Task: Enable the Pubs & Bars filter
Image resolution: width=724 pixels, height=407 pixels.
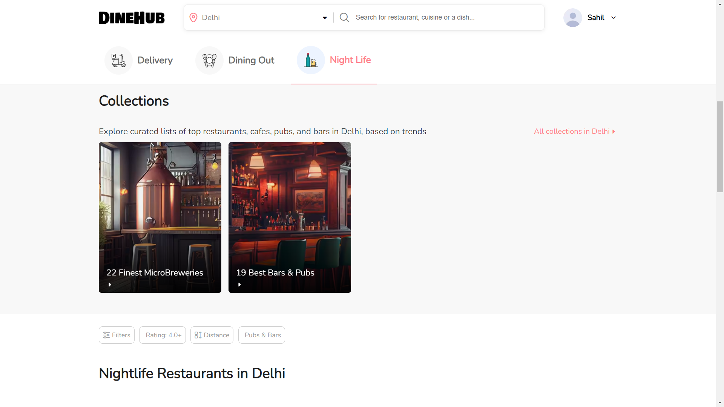Action: point(262,335)
